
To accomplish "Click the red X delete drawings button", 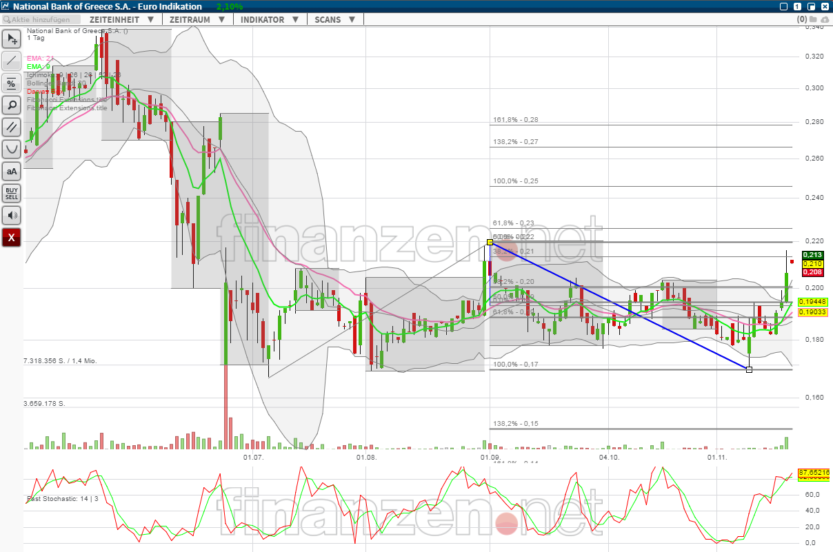I will click(12, 238).
